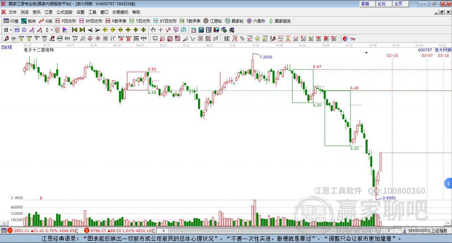
Task: Select the crosshair cursor tool
Action: 161,30
